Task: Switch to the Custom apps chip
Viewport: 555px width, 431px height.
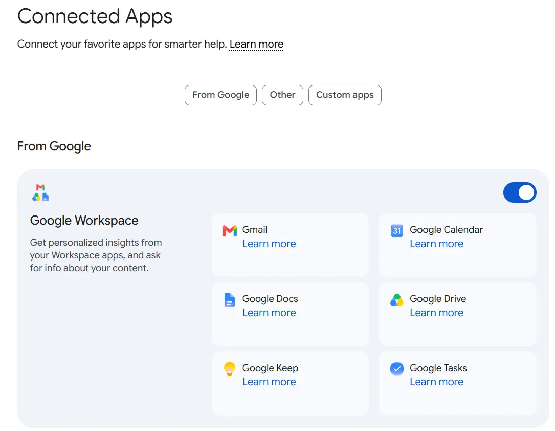Action: click(345, 95)
